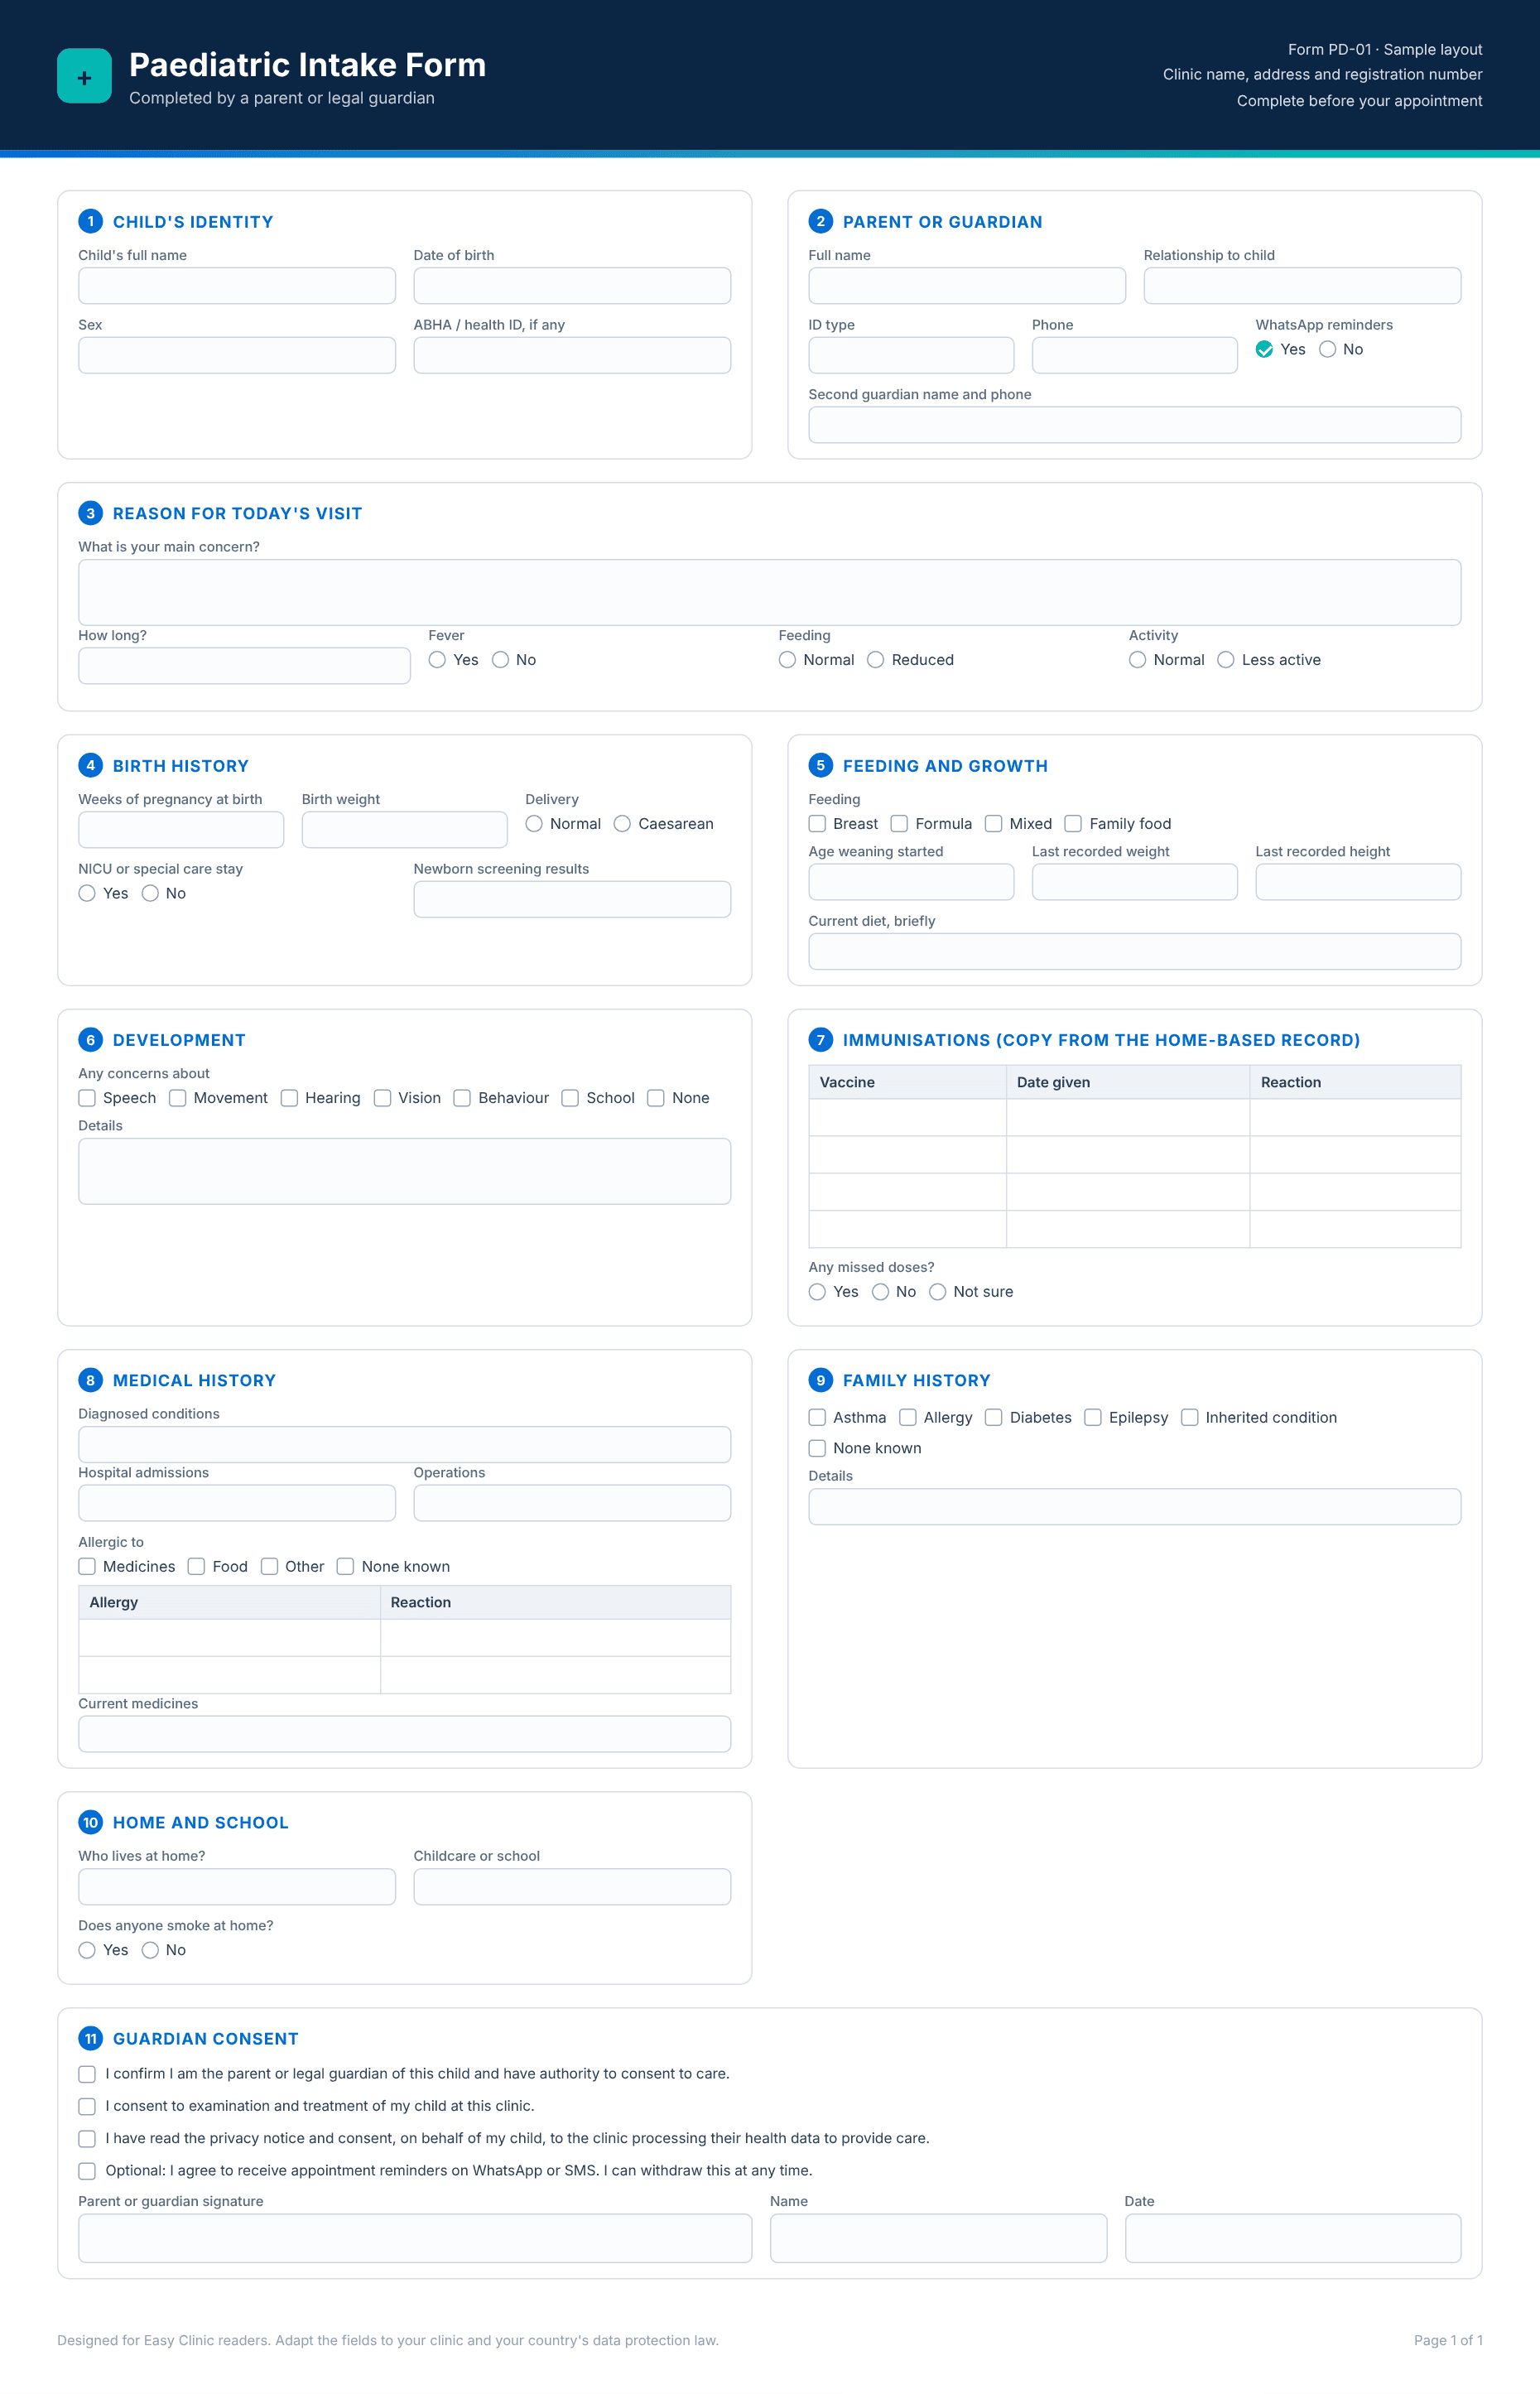1540x2394 pixels.
Task: Tick the Breast feeding checkbox
Action: click(x=817, y=824)
